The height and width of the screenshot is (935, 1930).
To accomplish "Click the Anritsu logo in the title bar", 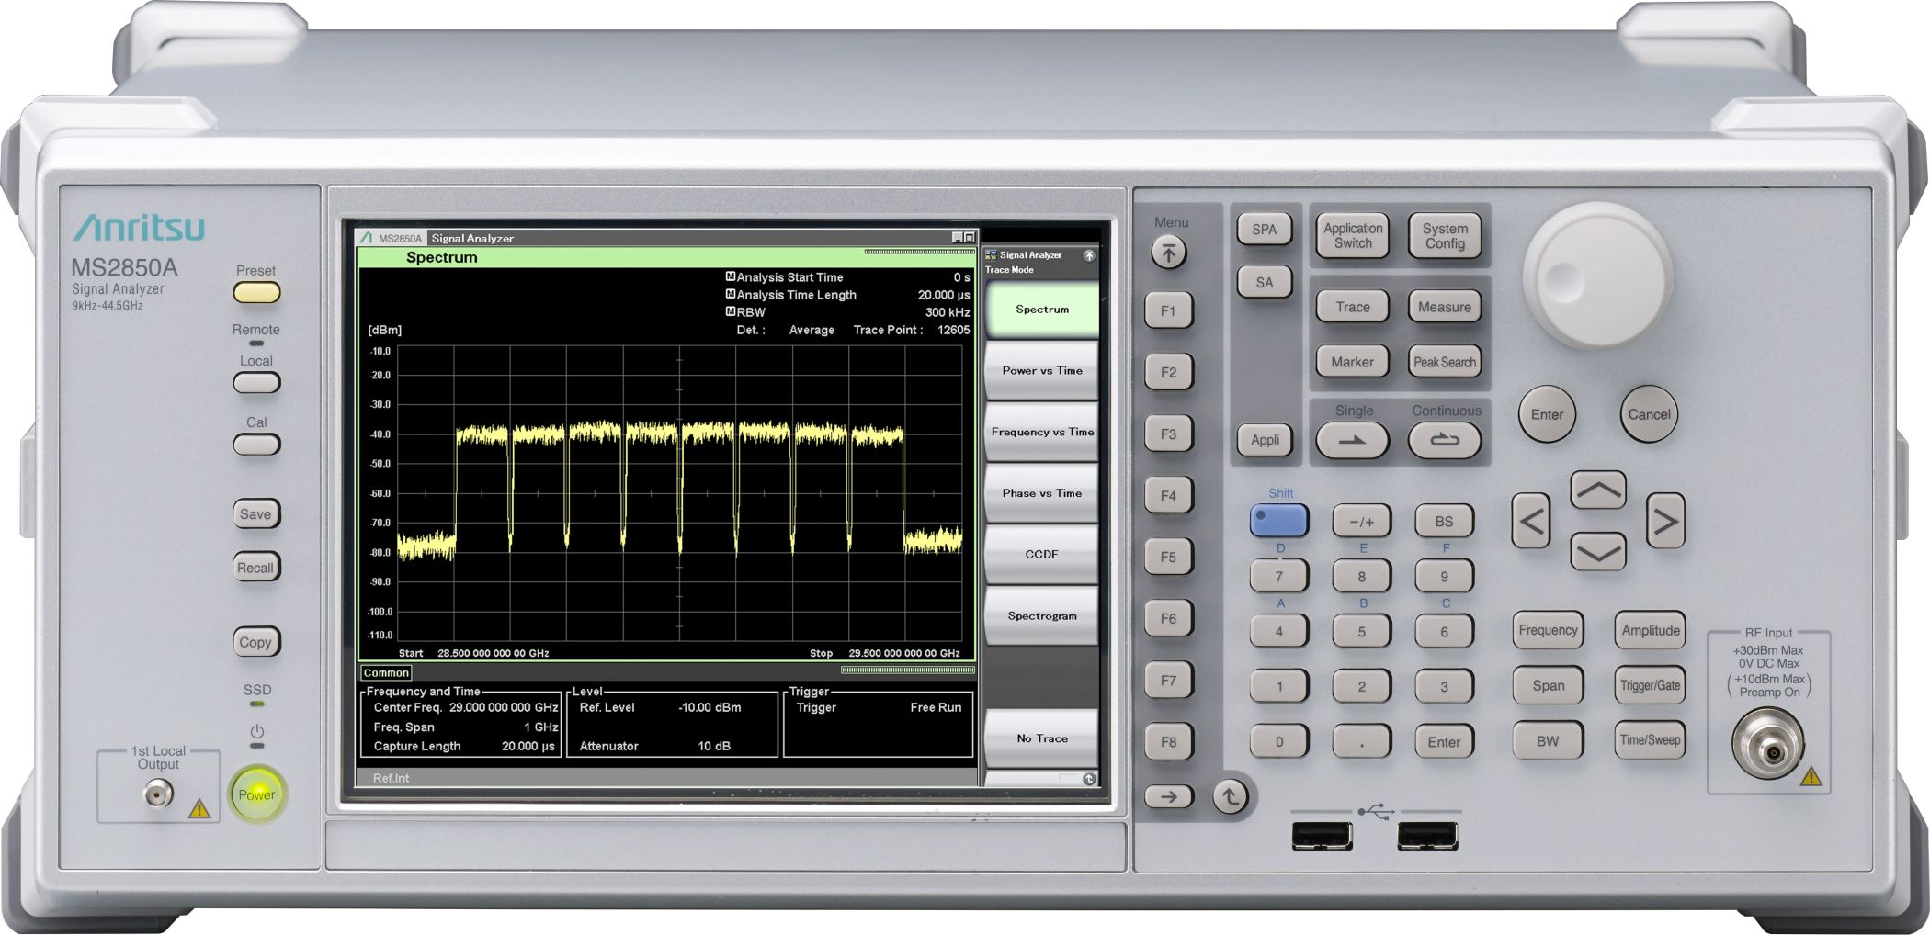I will [x=368, y=237].
